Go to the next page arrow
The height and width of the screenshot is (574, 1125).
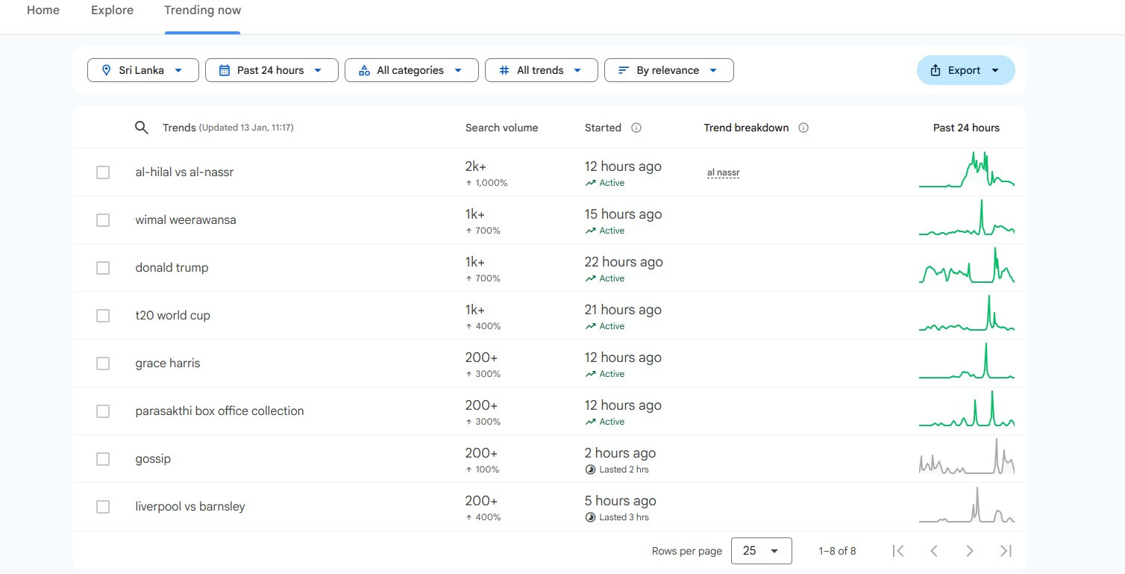970,551
